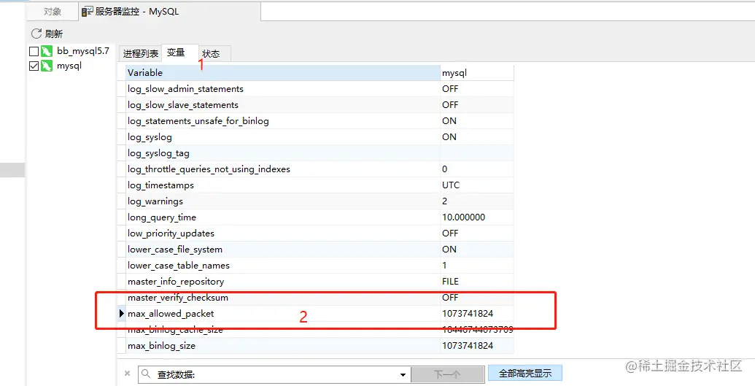The image size is (755, 386).
Task: Click the Variable column header
Action: (283, 73)
